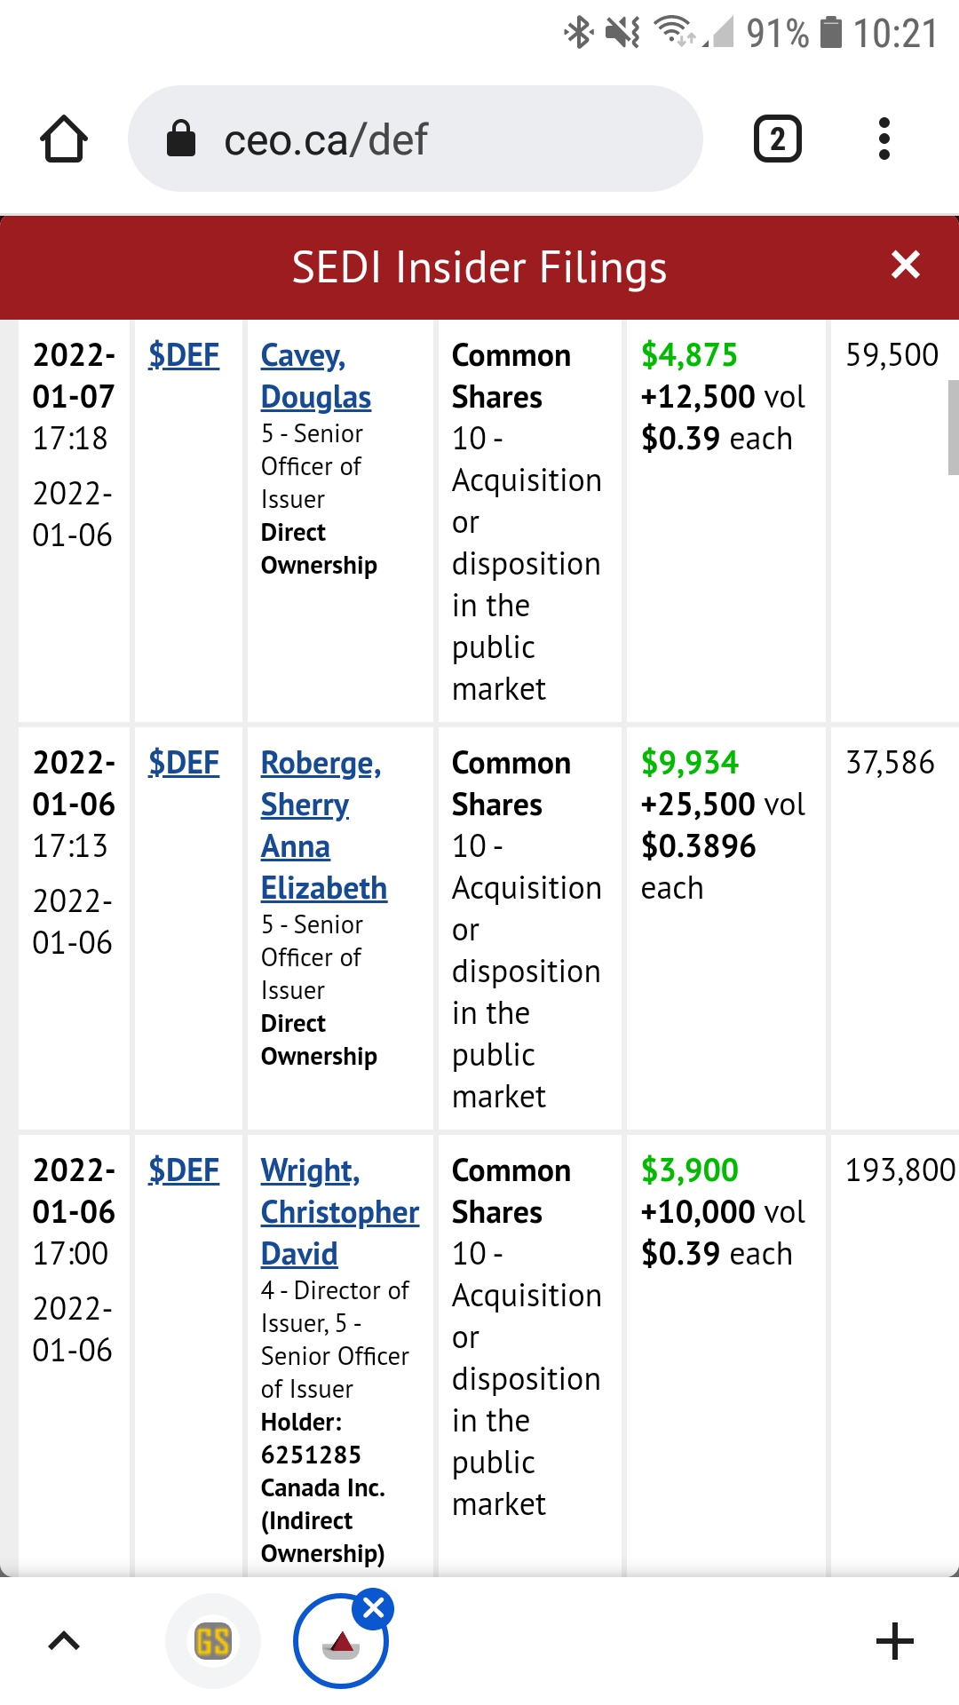Close the active tab with blue X
Viewport: 959px width, 1705px height.
374,1608
